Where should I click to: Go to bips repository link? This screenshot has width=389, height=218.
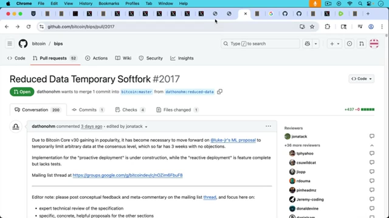(58, 44)
